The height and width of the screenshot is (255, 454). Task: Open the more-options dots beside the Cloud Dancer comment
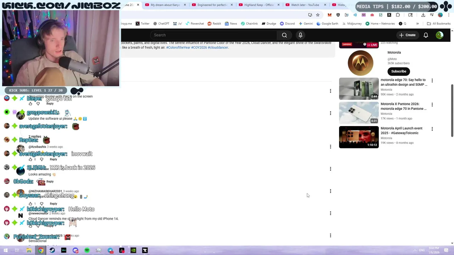point(330,213)
